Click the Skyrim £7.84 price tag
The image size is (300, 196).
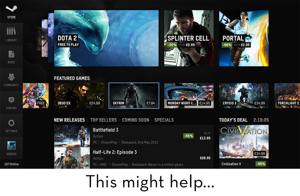coord(151,103)
